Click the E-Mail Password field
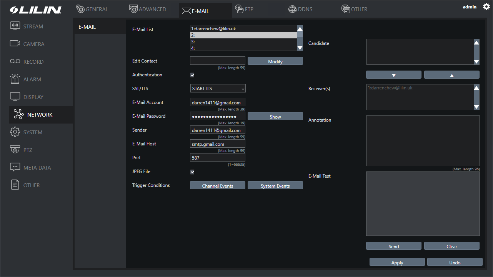Image resolution: width=493 pixels, height=277 pixels. (218, 116)
